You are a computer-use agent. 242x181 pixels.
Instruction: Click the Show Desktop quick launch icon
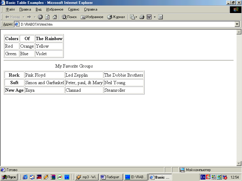point(32,177)
